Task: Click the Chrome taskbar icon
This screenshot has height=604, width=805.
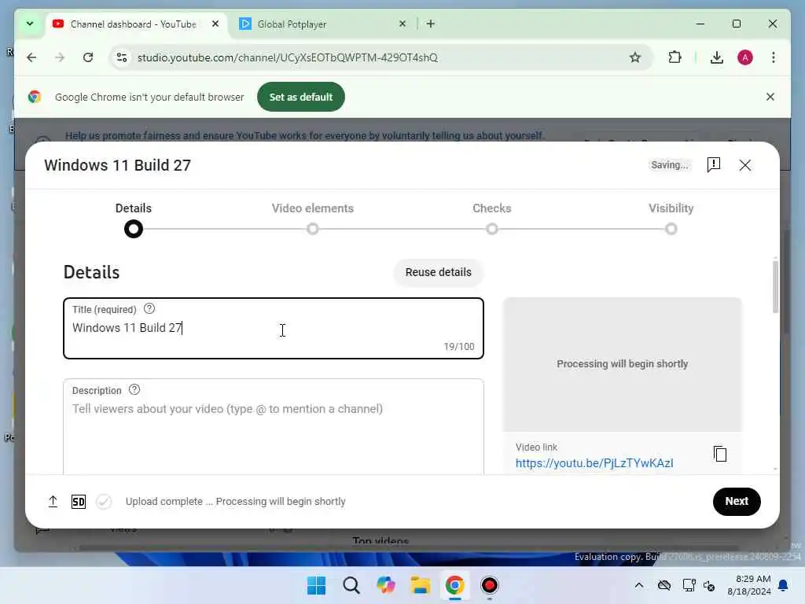Action: pyautogui.click(x=455, y=585)
